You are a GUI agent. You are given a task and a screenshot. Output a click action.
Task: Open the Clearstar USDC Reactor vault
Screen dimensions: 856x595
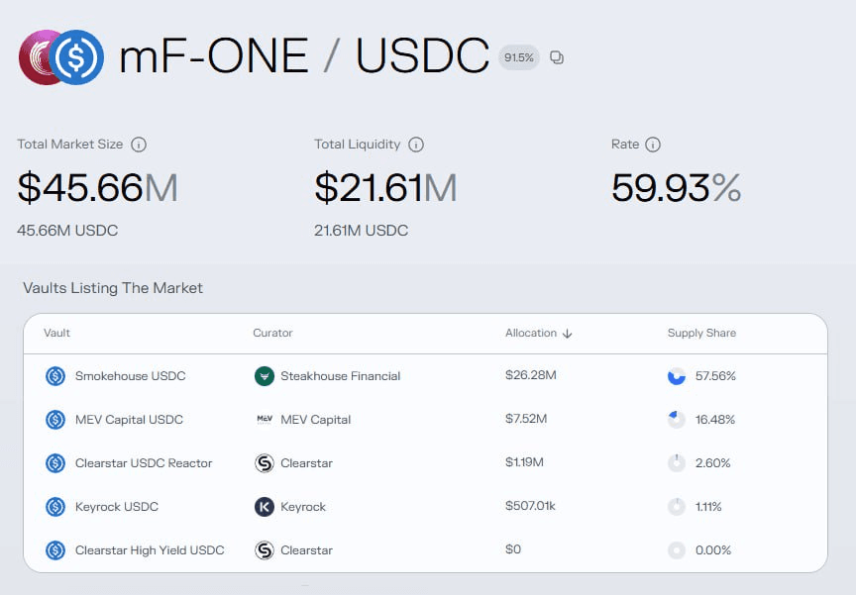(x=144, y=463)
